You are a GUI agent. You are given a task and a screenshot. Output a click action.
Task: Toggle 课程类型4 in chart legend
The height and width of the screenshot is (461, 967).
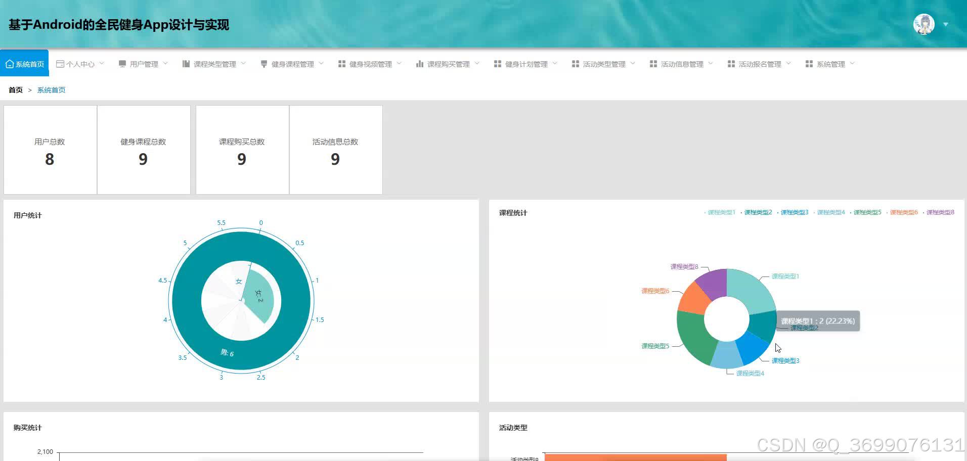pyautogui.click(x=829, y=212)
